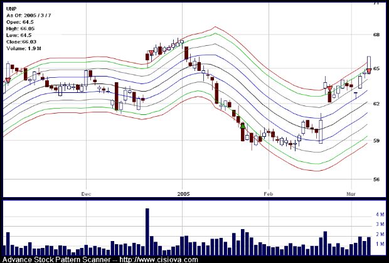The width and height of the screenshot is (389, 263).
Task: Click the '3 M' volume axis label
Action: point(380,224)
